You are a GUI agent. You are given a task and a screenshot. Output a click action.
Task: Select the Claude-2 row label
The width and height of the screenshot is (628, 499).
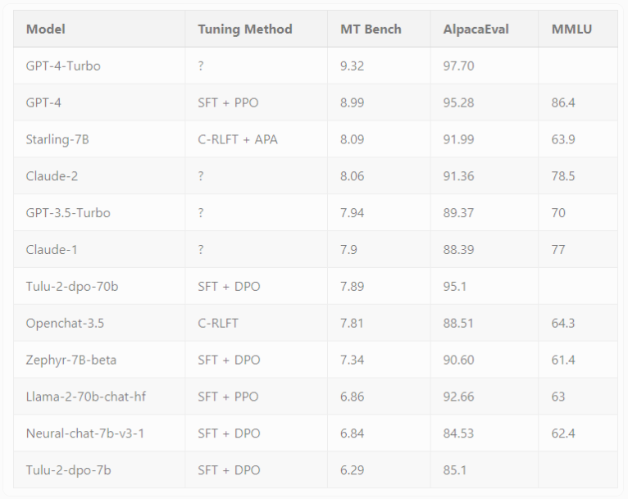pyautogui.click(x=52, y=176)
